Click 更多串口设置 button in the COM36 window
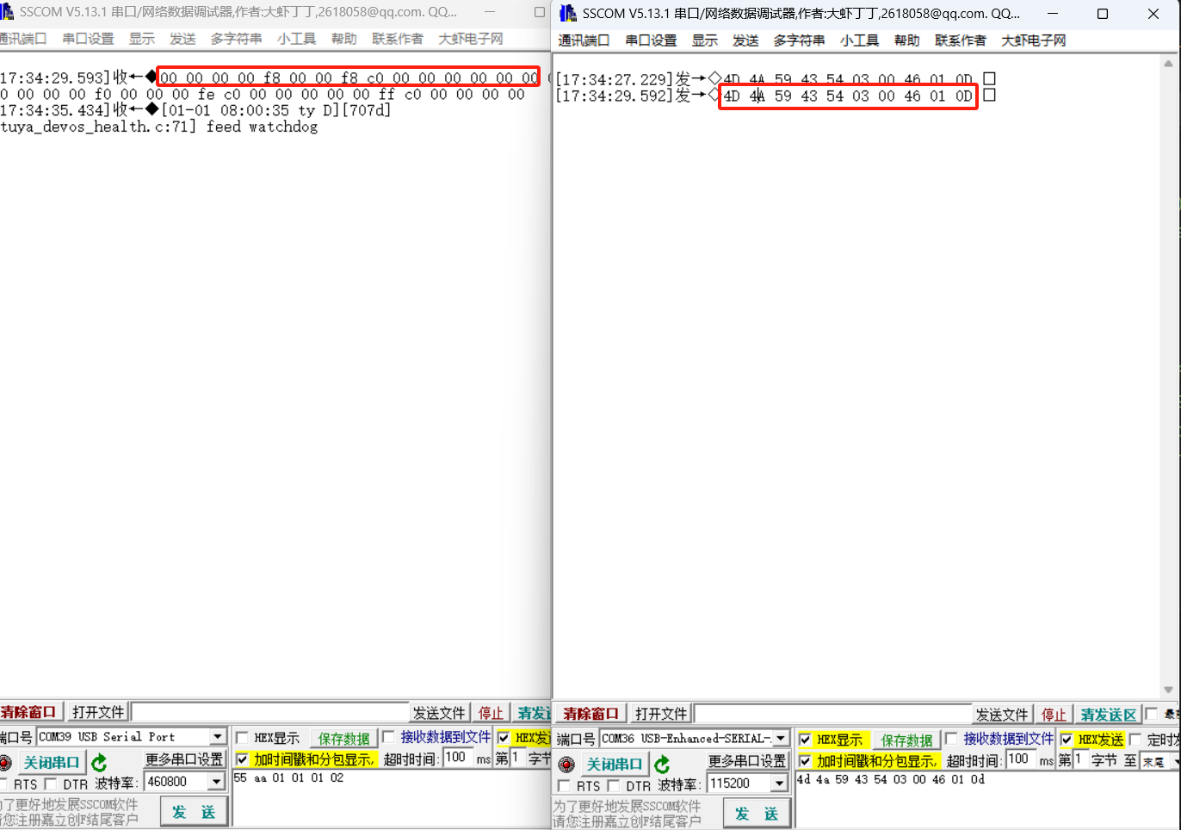Screen dimensions: 1181x830 pos(746,761)
